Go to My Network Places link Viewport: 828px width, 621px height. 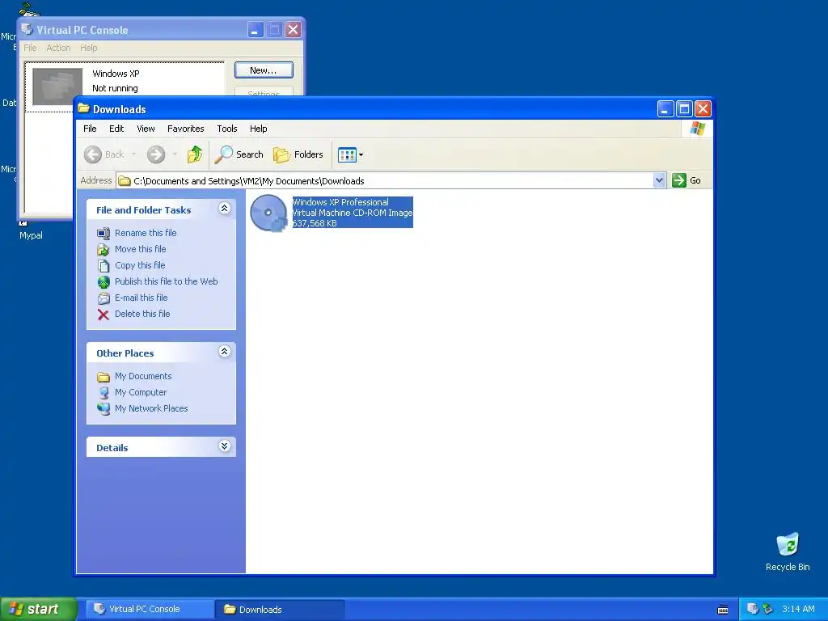pyautogui.click(x=151, y=408)
